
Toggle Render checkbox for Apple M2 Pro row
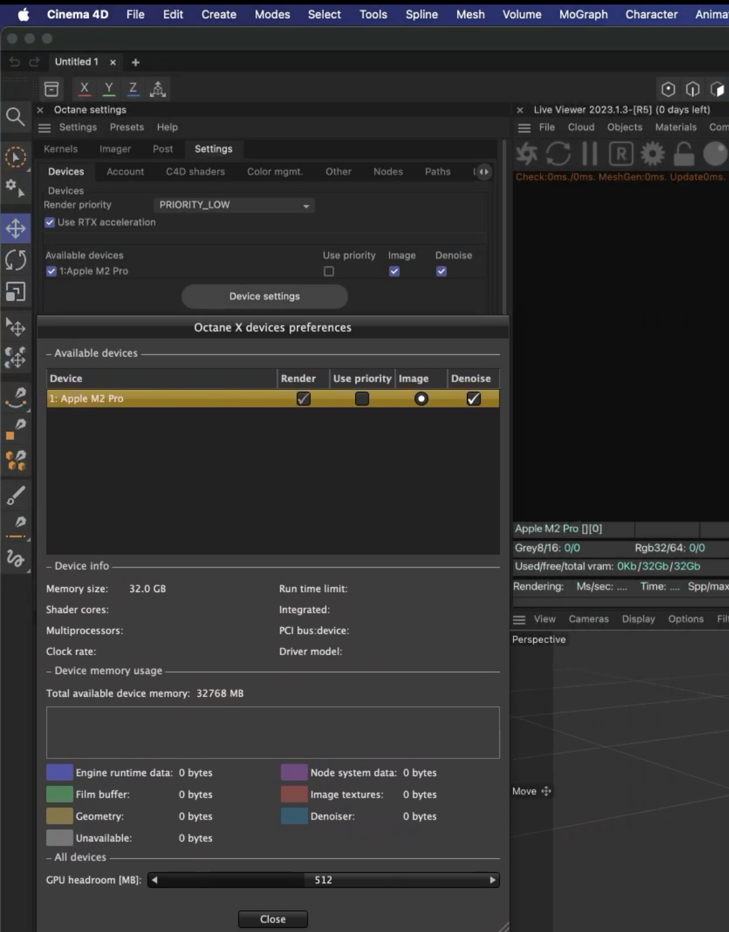pyautogui.click(x=303, y=398)
